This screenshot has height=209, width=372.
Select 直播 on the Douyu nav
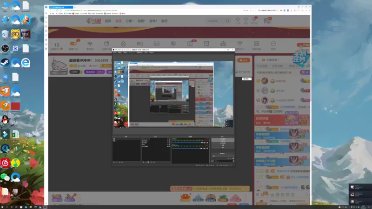click(119, 21)
